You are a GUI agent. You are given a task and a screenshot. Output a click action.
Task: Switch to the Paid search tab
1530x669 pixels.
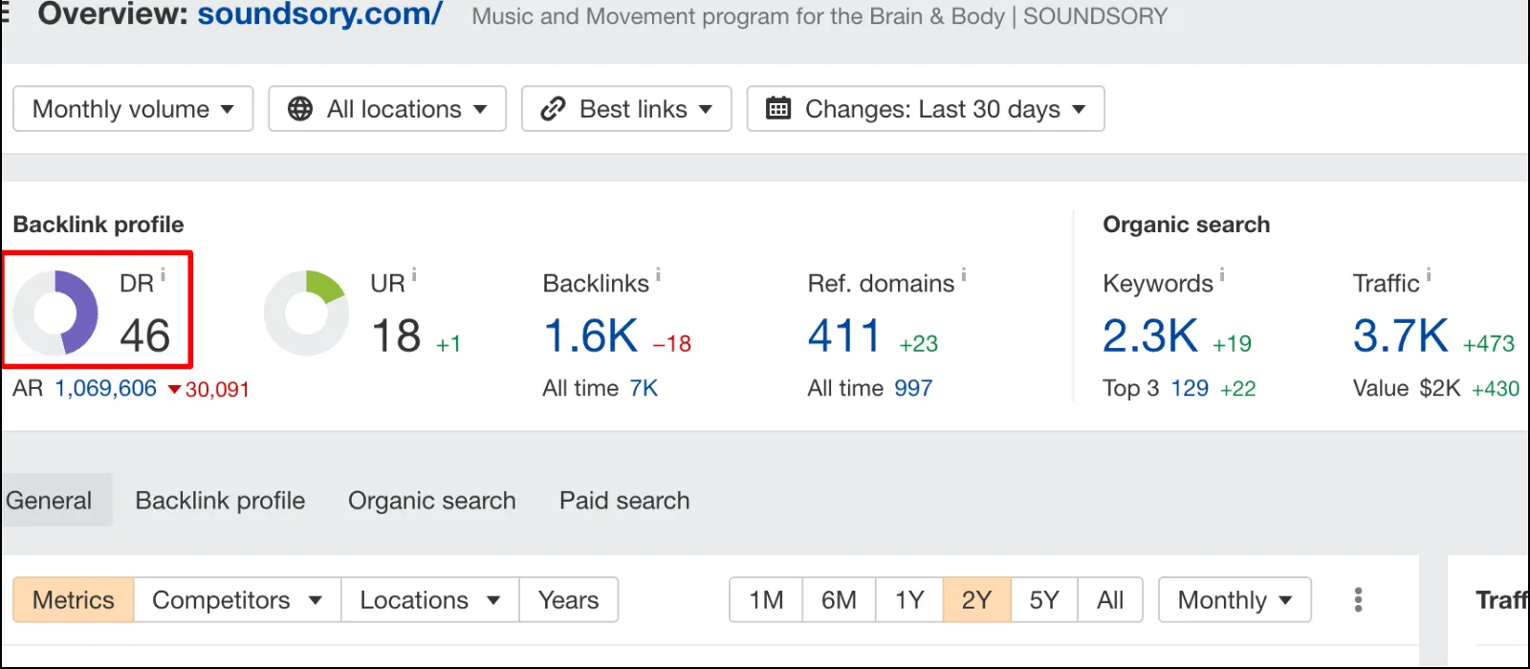click(x=624, y=500)
